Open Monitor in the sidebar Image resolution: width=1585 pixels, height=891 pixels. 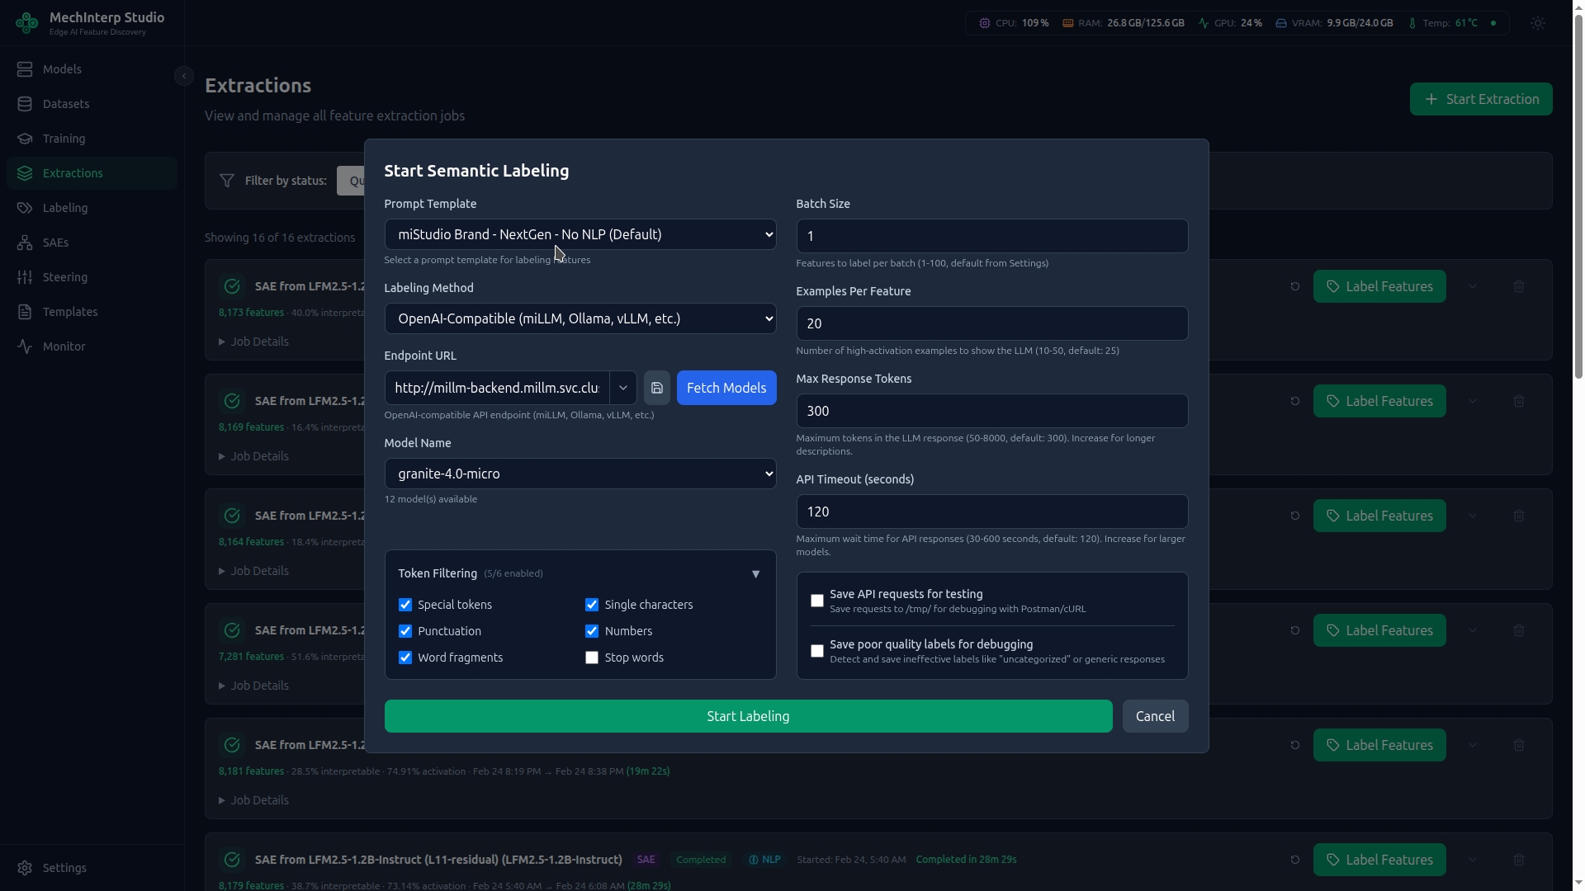coord(92,346)
